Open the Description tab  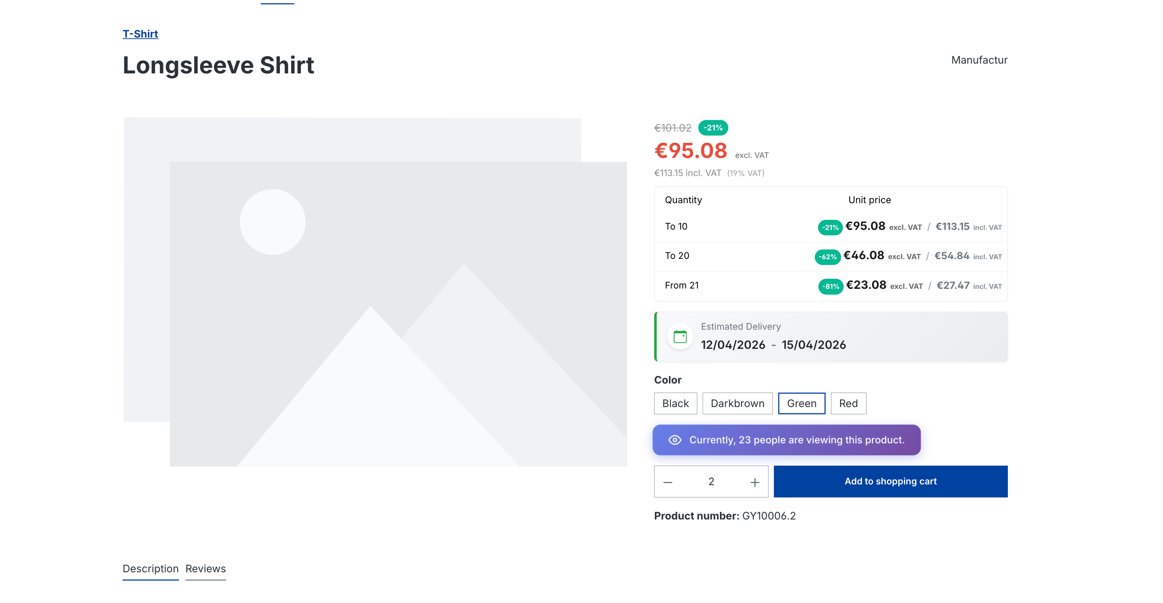click(150, 568)
